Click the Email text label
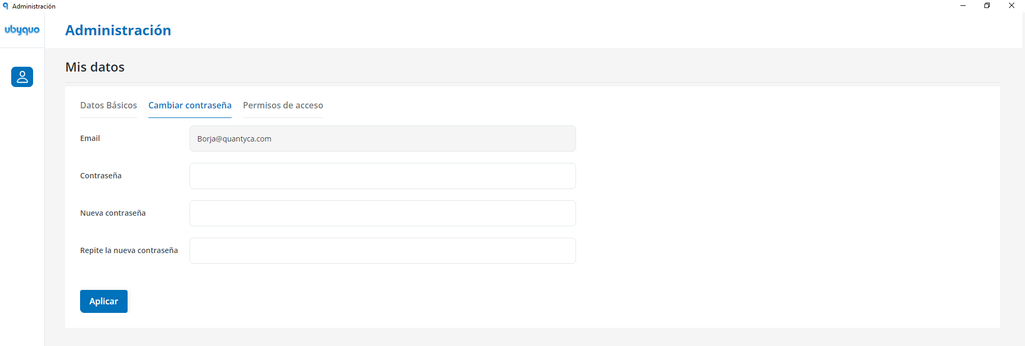1025x346 pixels. 90,138
